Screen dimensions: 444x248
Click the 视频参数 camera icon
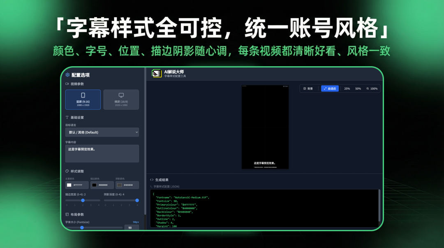[67, 83]
